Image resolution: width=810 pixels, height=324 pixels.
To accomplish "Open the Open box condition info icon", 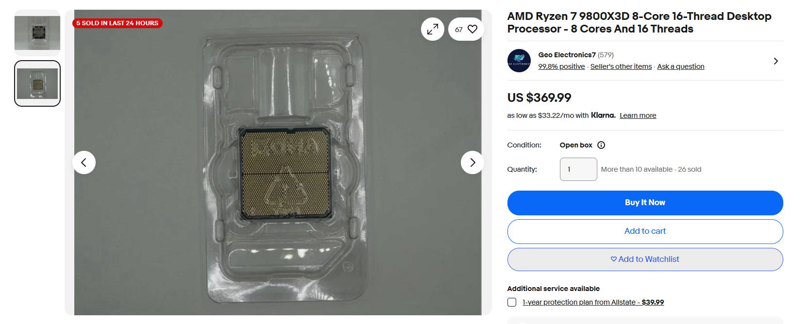I will 601,145.
